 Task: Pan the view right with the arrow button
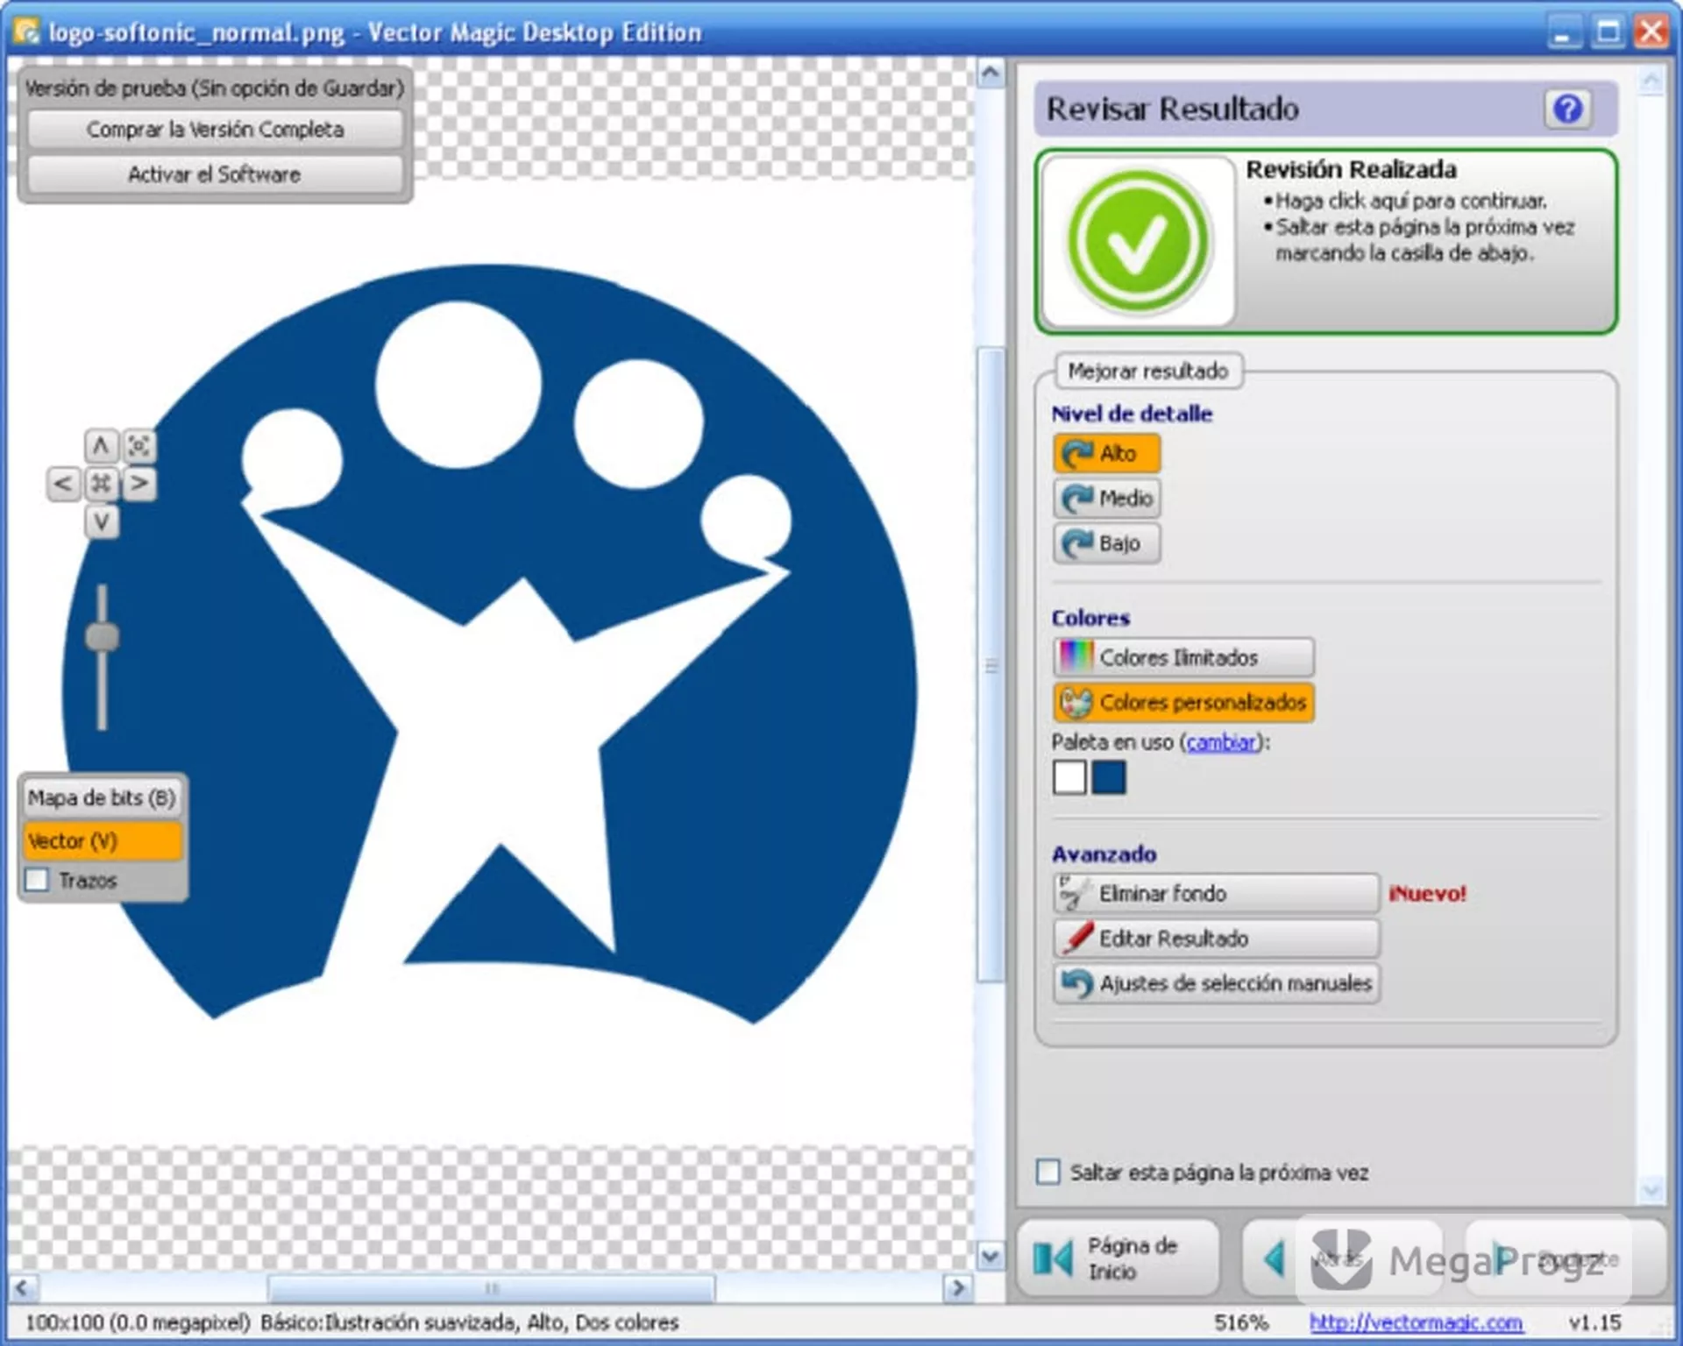point(139,484)
